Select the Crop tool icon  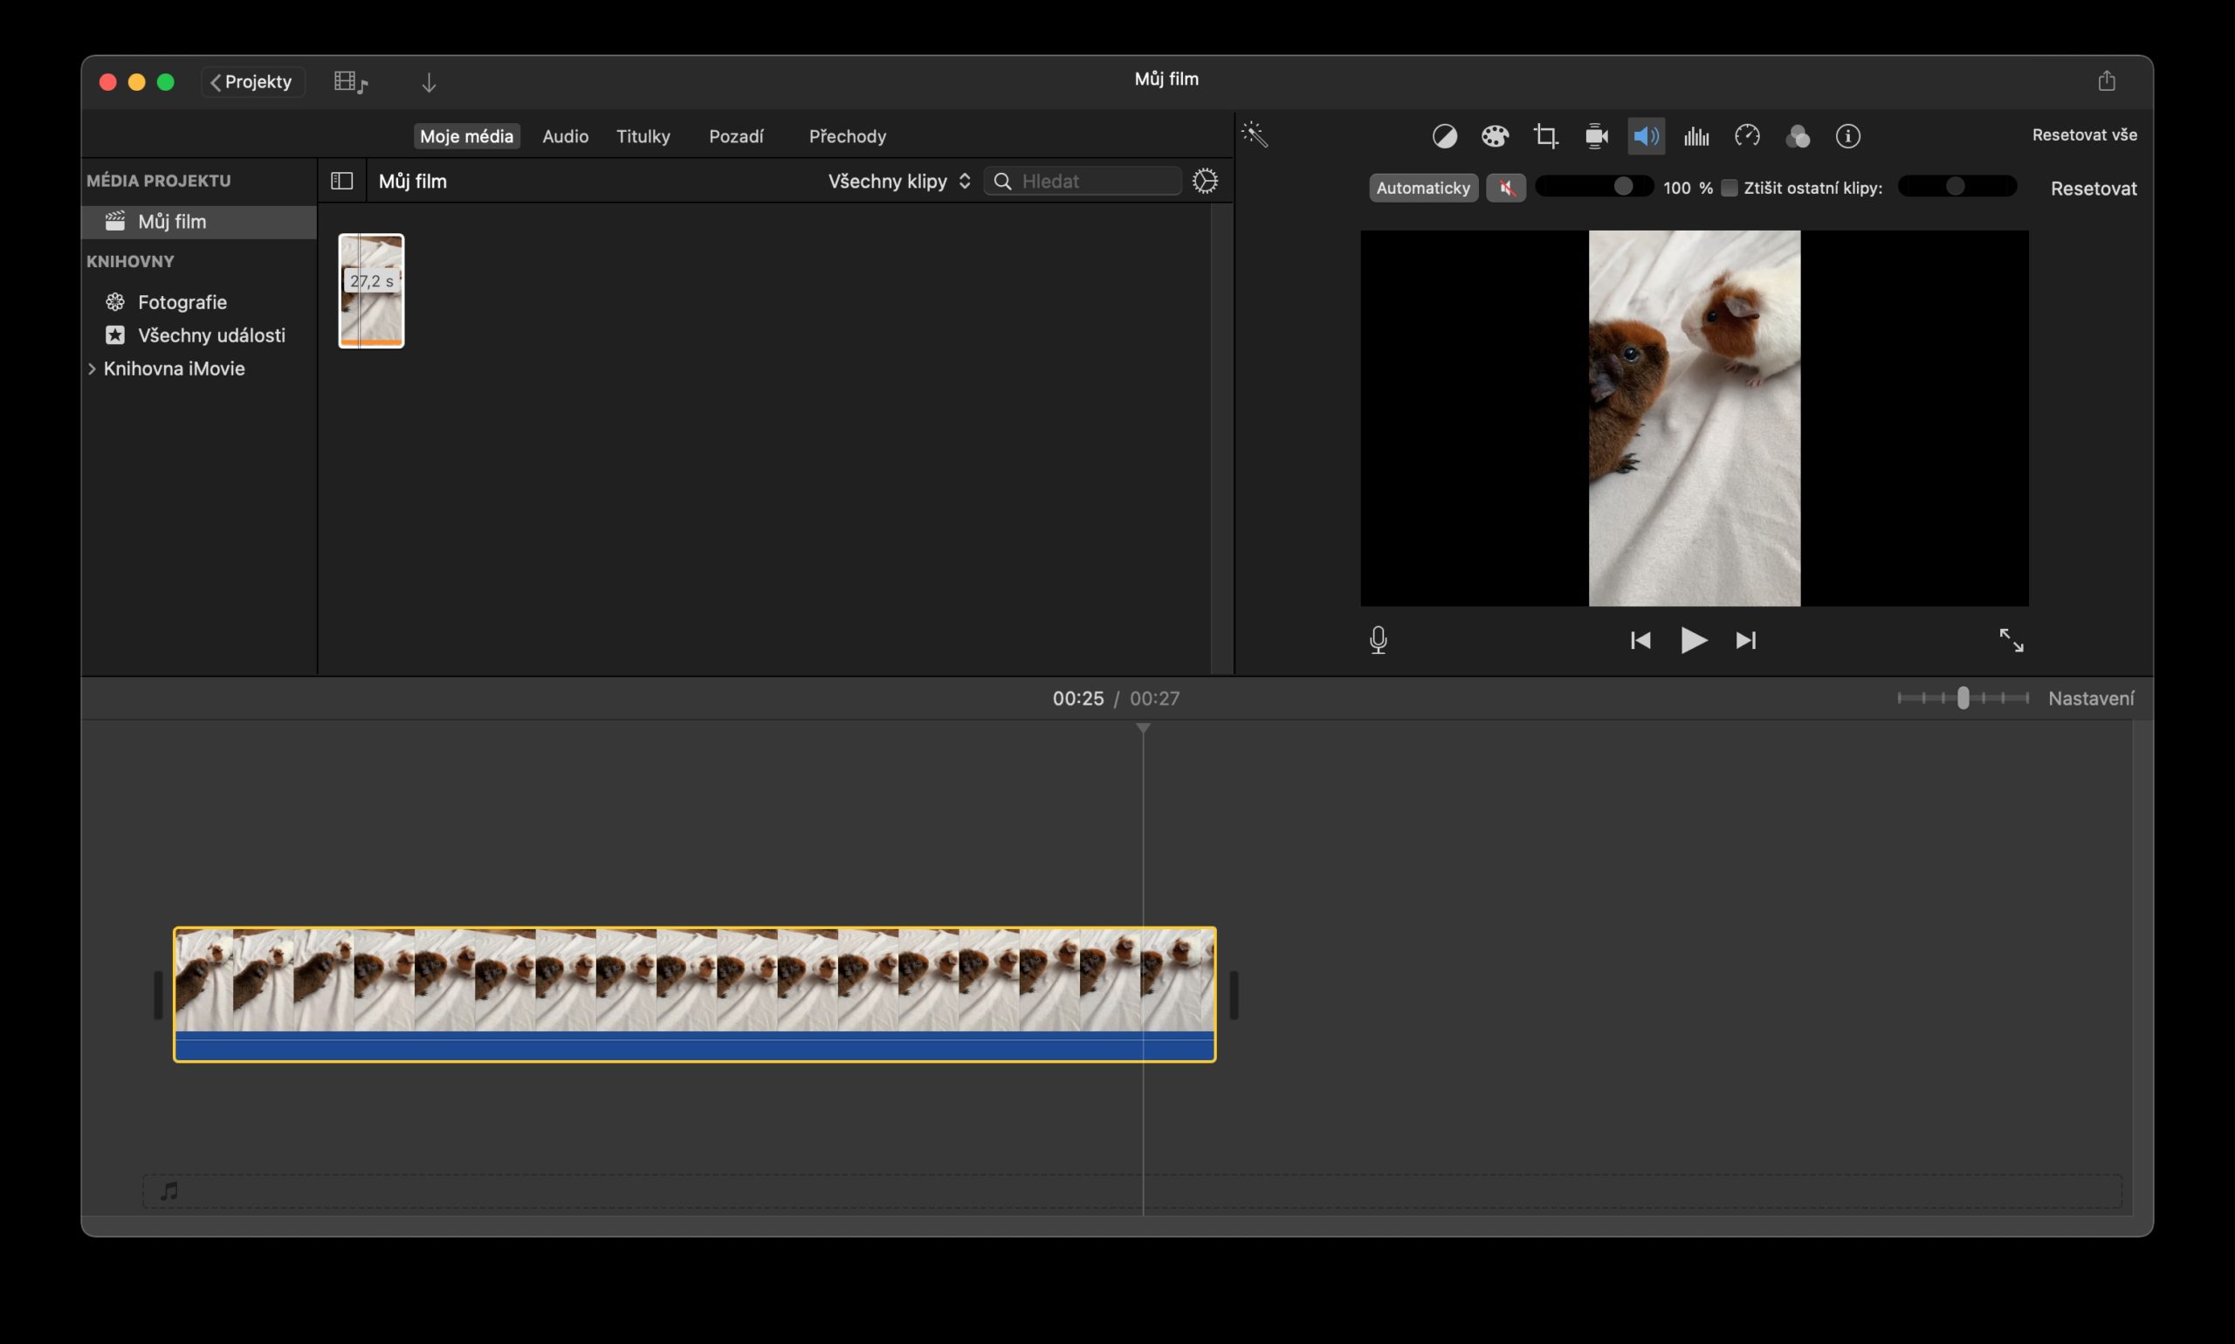tap(1547, 135)
